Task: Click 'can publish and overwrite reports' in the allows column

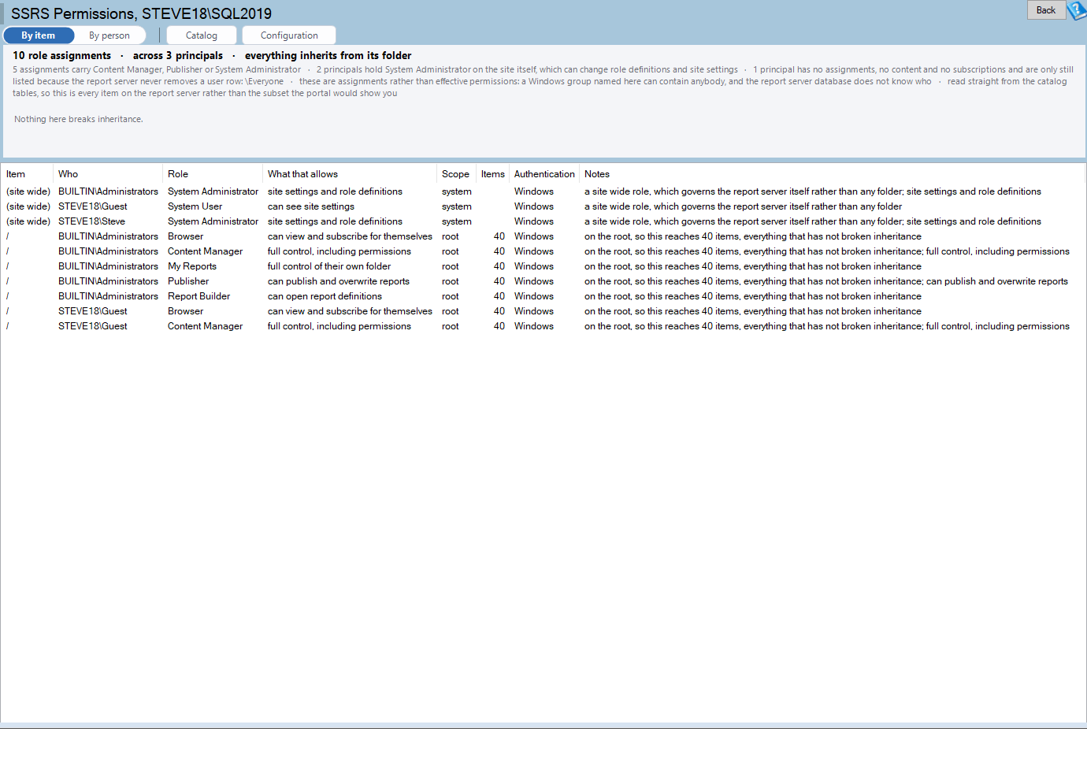Action: 339,281
